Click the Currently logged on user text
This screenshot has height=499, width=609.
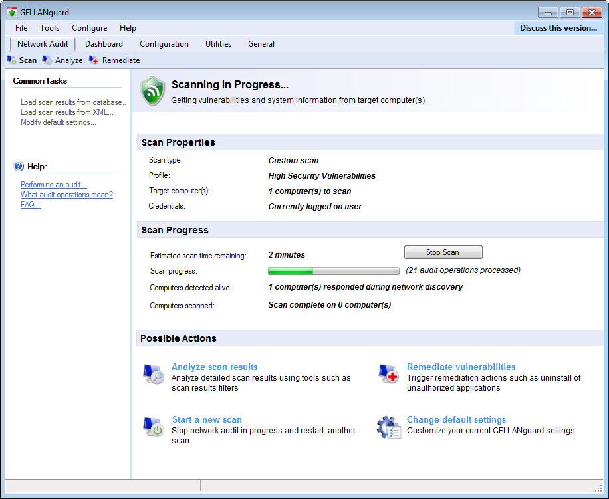pyautogui.click(x=315, y=207)
